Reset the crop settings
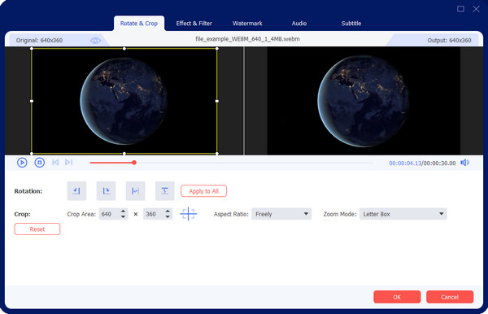 pos(37,229)
